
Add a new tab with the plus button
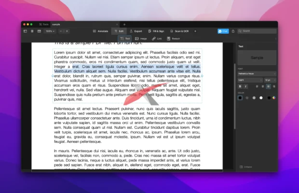pyautogui.click(x=124, y=25)
